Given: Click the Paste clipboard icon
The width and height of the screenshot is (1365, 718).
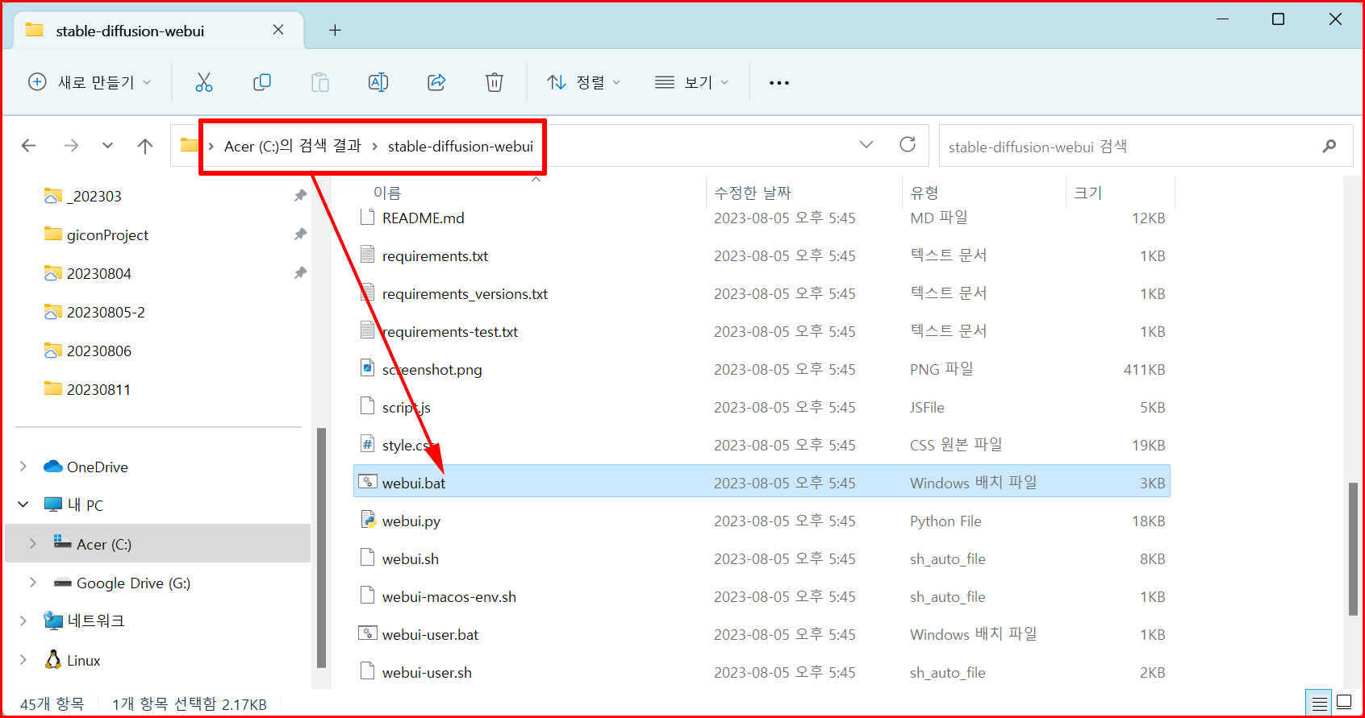Looking at the screenshot, I should coord(320,82).
